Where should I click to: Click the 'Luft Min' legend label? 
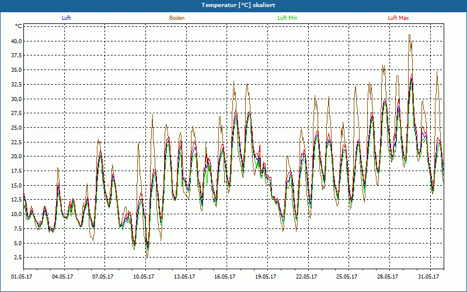tap(287, 18)
